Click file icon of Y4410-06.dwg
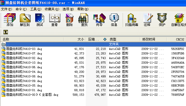The height and width of the screenshot is (106, 186). [4, 67]
